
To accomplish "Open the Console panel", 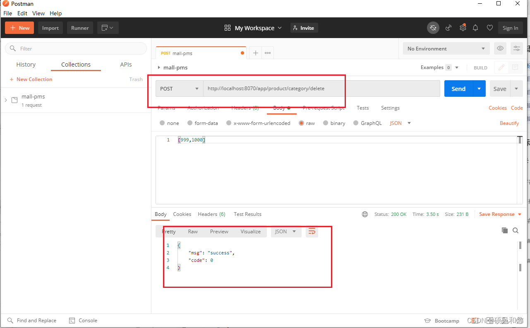I will [x=83, y=321].
